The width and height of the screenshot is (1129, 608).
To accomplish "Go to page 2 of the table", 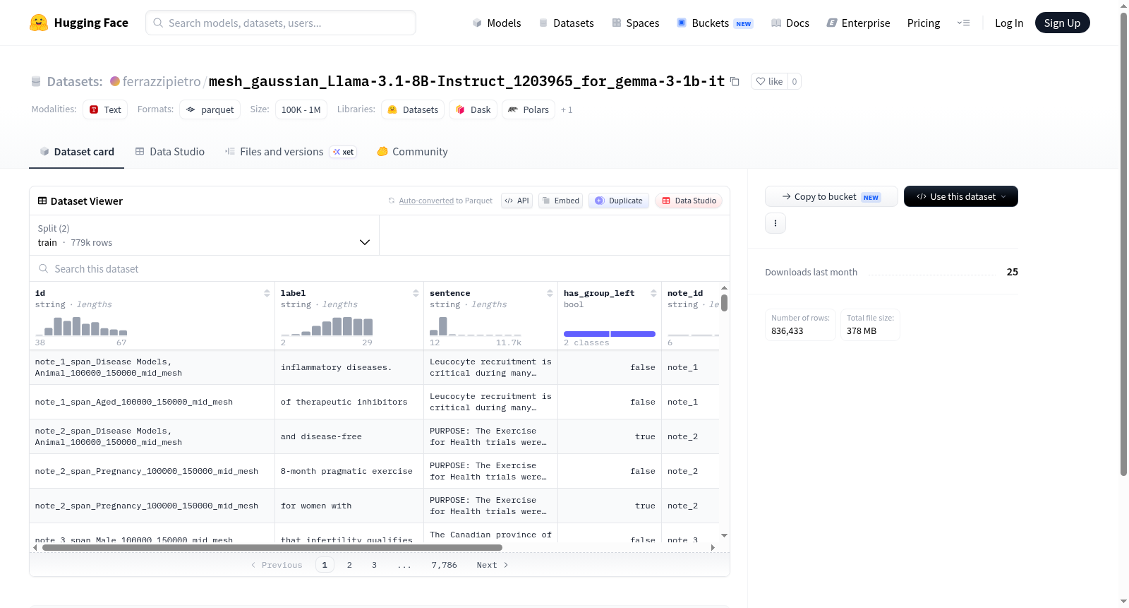I will 349,565.
